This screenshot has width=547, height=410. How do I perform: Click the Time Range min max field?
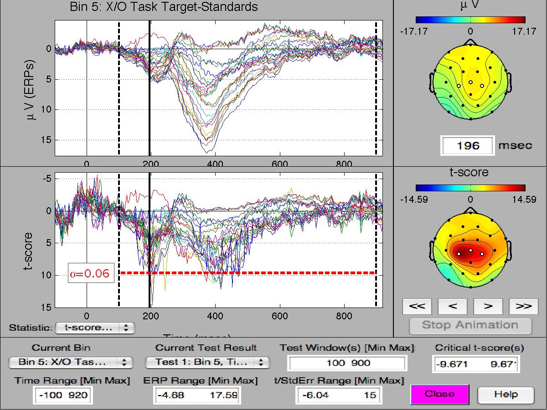(x=63, y=395)
